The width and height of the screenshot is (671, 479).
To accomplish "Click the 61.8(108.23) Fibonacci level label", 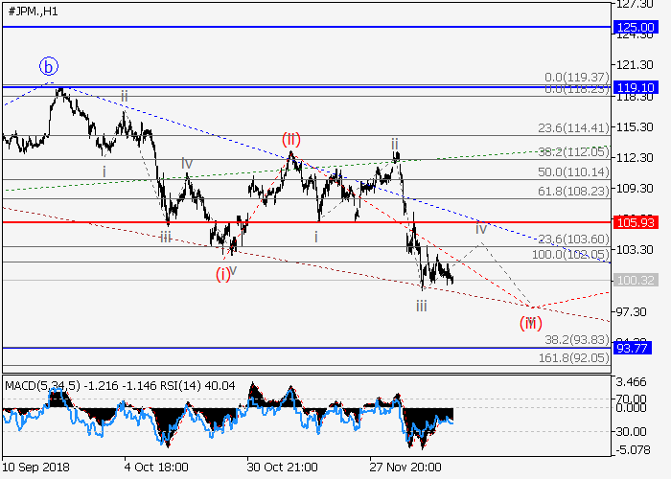I will coord(571,191).
